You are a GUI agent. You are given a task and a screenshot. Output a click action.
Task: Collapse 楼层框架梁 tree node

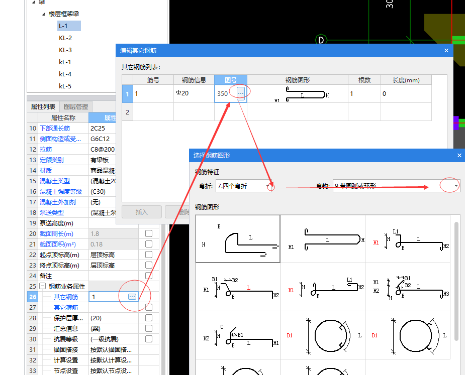[44, 14]
